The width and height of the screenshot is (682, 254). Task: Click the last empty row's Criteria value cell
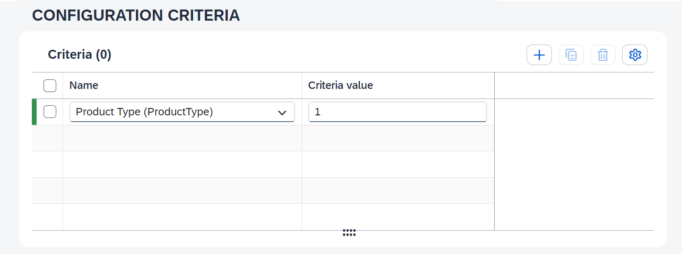(x=398, y=217)
